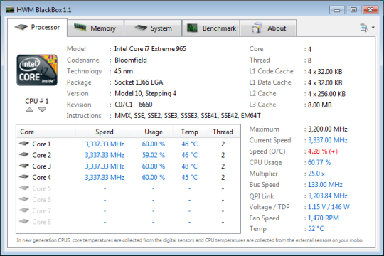Click the L2 Cache value 4 x 256.00 KB

pyautogui.click(x=326, y=94)
